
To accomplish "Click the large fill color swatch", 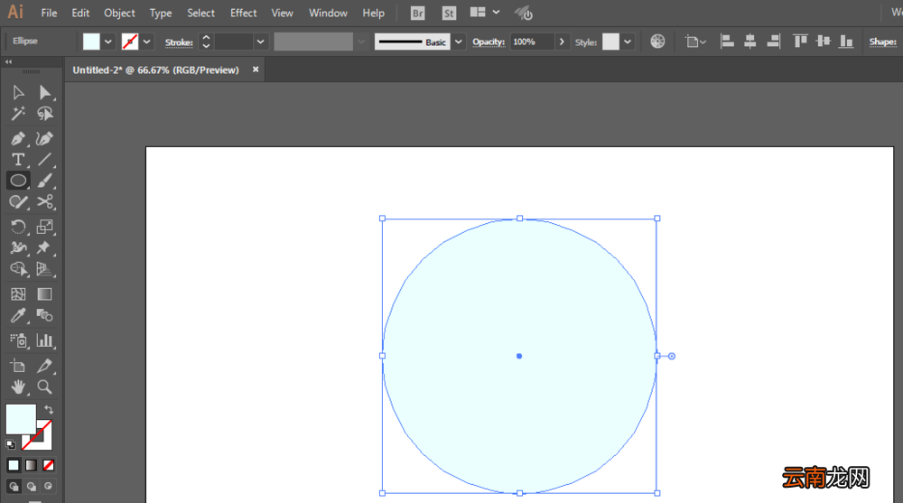I will [21, 419].
